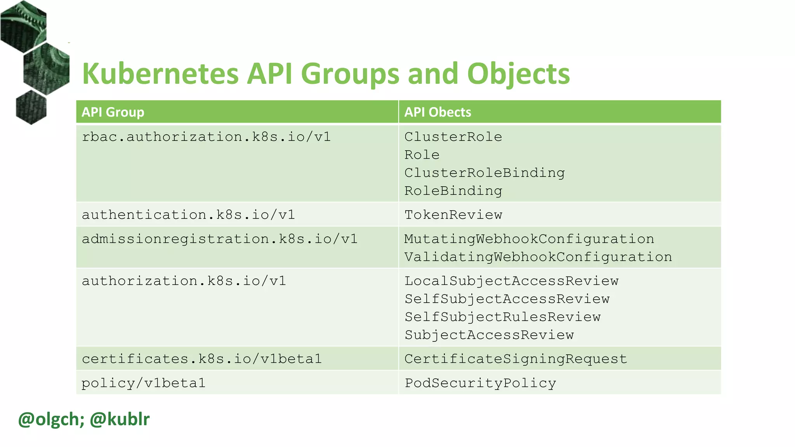Click the @olgch; @kublr footer handle
The height and width of the screenshot is (447, 795).
click(x=83, y=419)
